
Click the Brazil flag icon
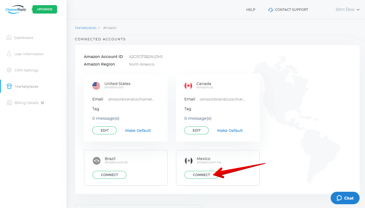pyautogui.click(x=96, y=161)
